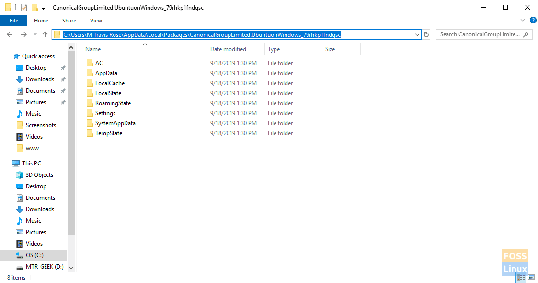The width and height of the screenshot is (538, 283).
Task: Open the Help question mark icon
Action: click(x=533, y=20)
